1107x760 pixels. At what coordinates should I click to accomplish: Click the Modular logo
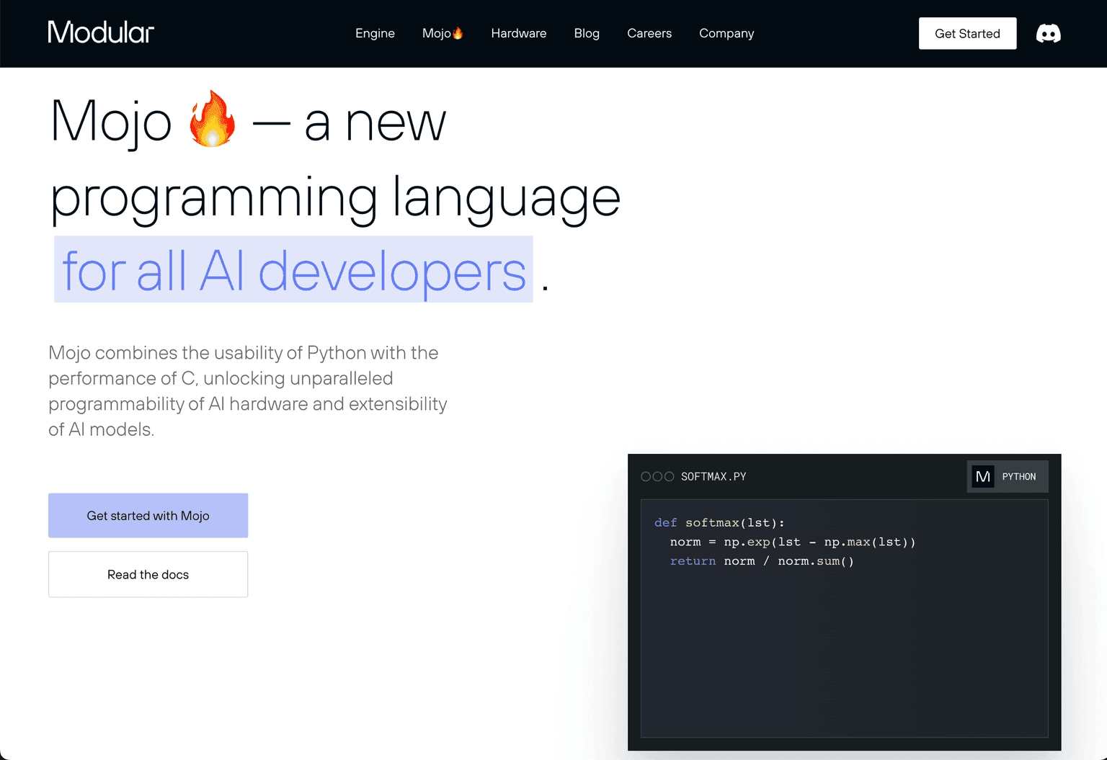(101, 32)
